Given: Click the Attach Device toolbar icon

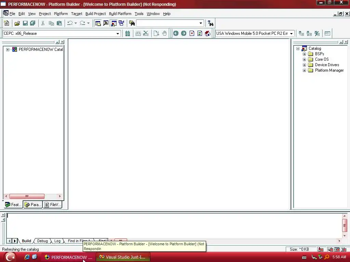Looking at the screenshot, I should click(x=301, y=33).
